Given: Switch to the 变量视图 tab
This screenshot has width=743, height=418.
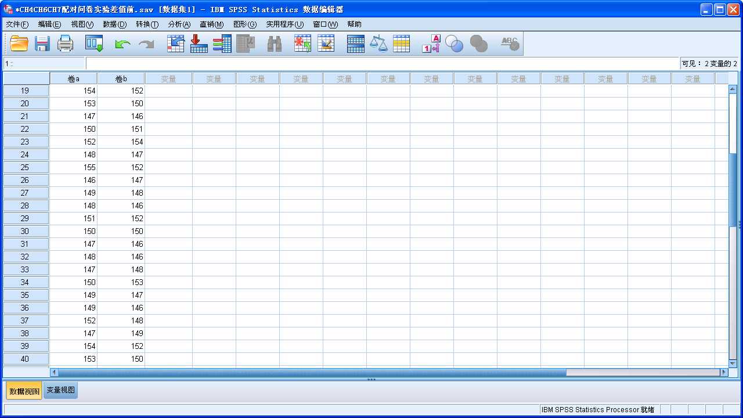Looking at the screenshot, I should pyautogui.click(x=60, y=391).
